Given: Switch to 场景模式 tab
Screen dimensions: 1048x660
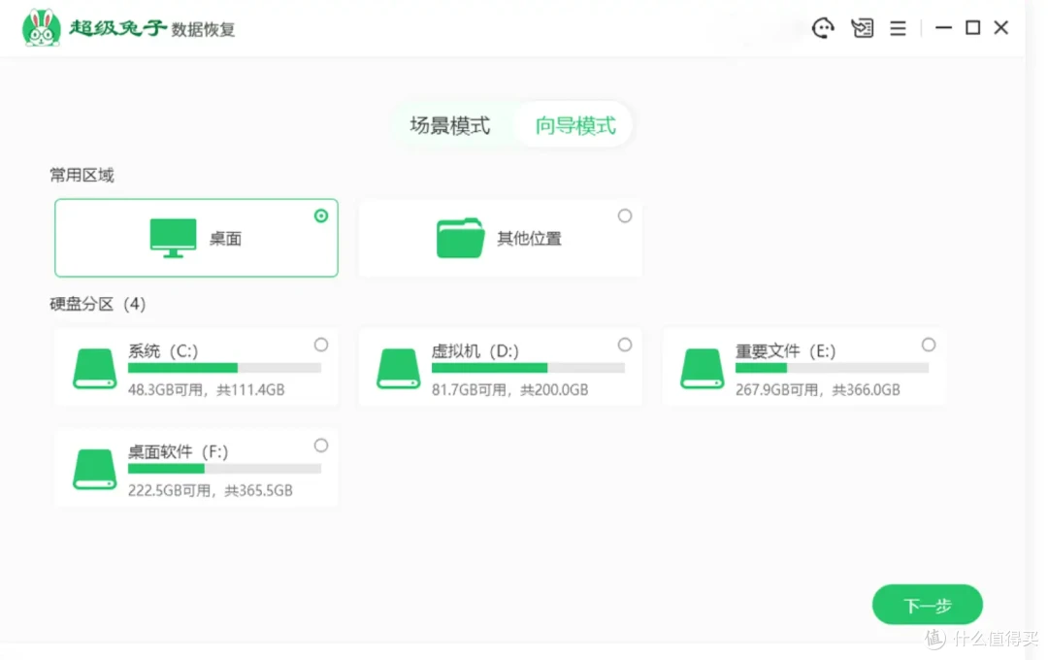Looking at the screenshot, I should point(450,125).
